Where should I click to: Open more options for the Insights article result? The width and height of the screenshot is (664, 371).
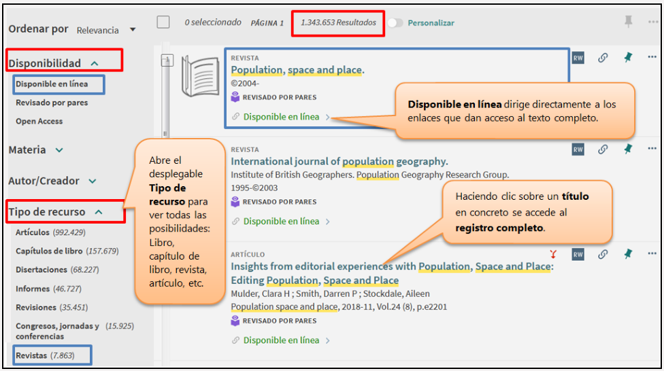coord(652,254)
